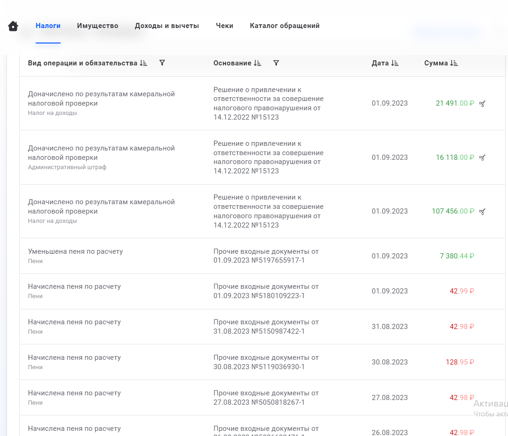
Task: Select the amount 42.98 ₽ dated 27.08.2023
Action: pos(462,398)
